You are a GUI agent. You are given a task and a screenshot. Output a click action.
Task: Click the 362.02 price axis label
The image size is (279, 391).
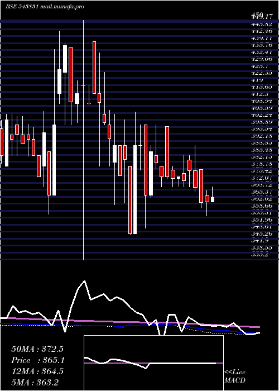click(x=261, y=199)
